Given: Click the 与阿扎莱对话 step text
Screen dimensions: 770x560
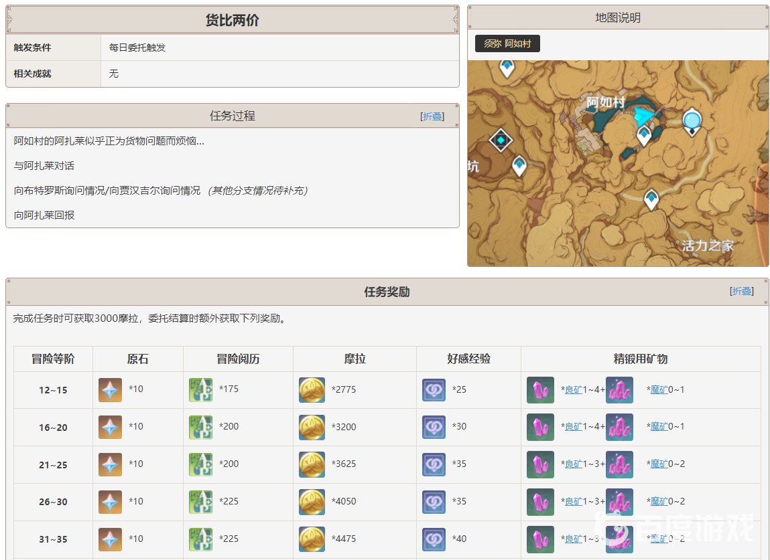Looking at the screenshot, I should pos(44,166).
